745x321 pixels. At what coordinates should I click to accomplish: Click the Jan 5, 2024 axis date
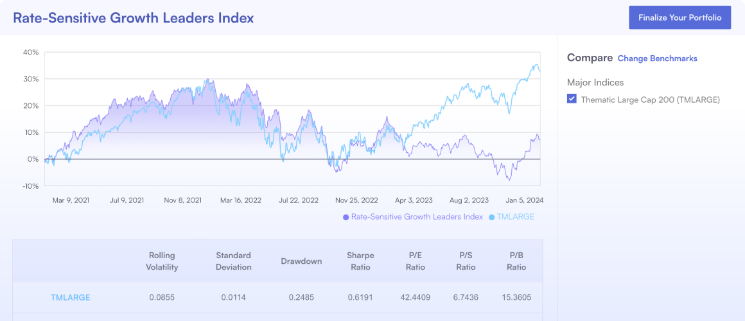point(523,200)
